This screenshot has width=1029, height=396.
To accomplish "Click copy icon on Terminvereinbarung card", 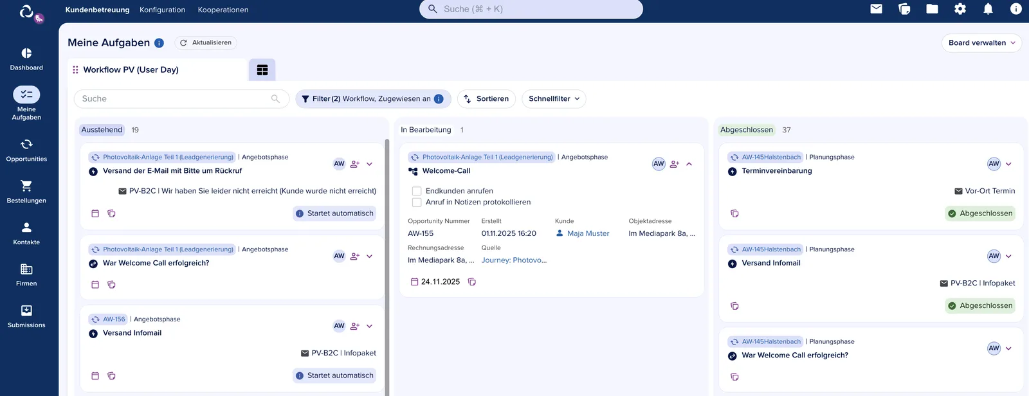I will click(734, 213).
